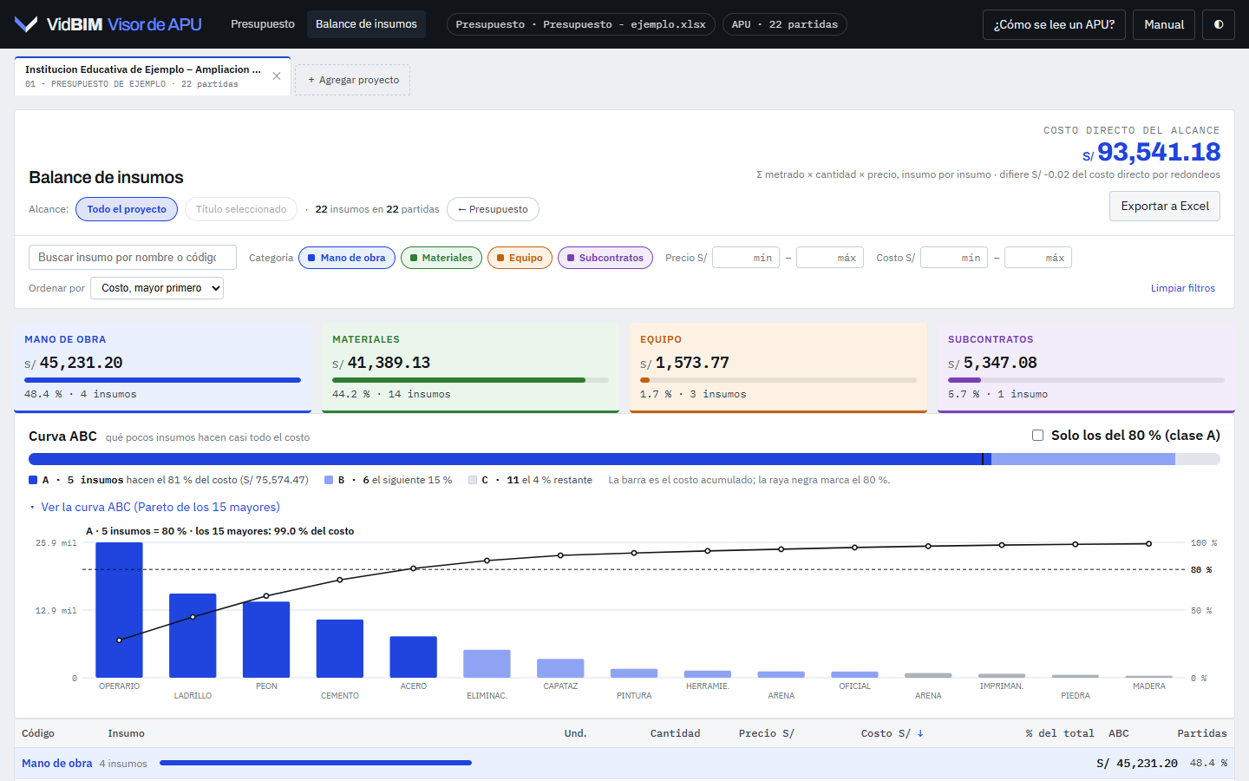1249x781 pixels.
Task: Toggle the dark mode contrast icon
Action: pyautogui.click(x=1219, y=24)
